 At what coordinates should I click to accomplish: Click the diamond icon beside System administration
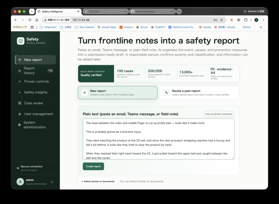19,125
